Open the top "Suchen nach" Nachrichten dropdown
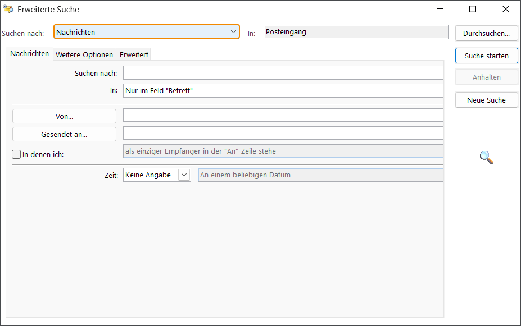 click(147, 32)
